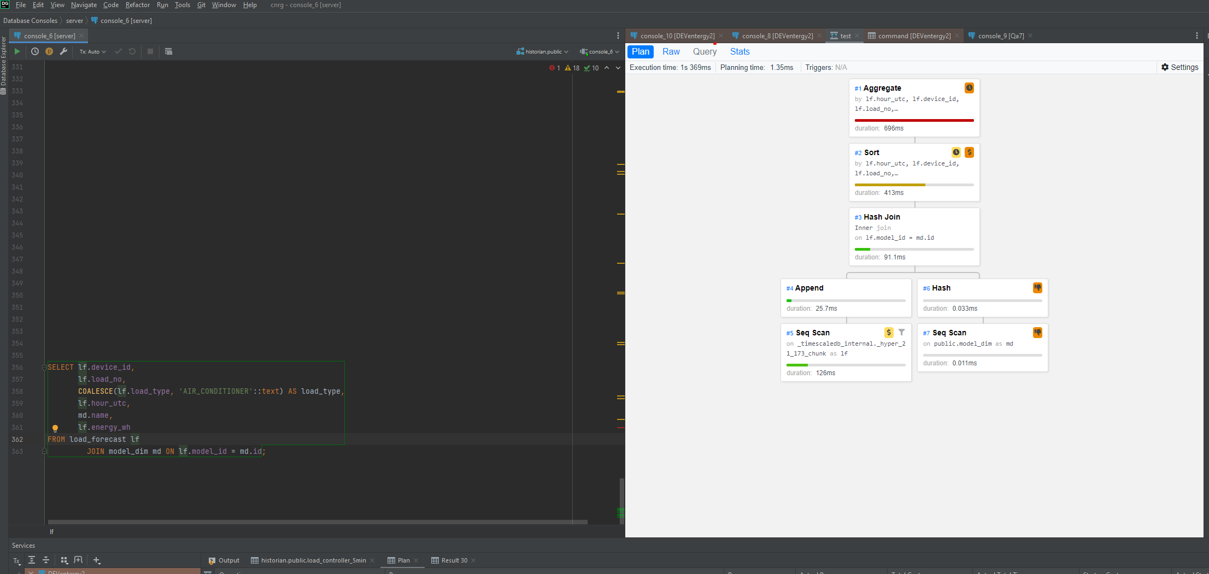Open the console_10 [DEVentergy2] tab
This screenshot has height=574, width=1209.
click(x=677, y=35)
